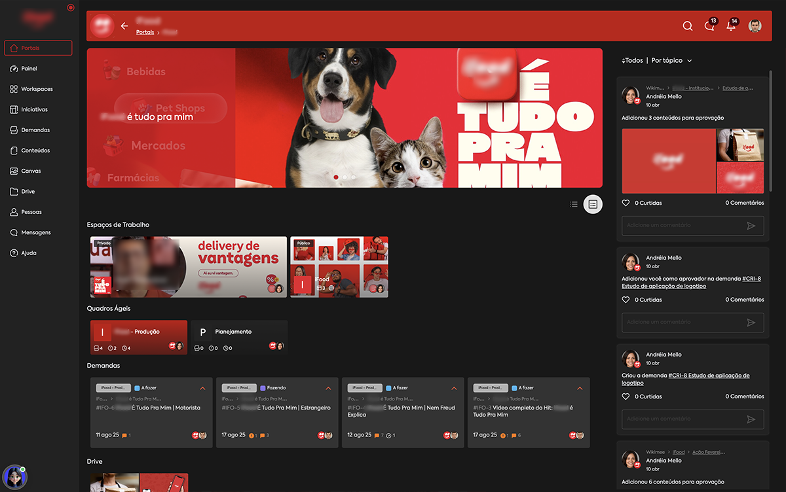
Task: Collapse the Estrangeiro demand card
Action: tap(328, 388)
